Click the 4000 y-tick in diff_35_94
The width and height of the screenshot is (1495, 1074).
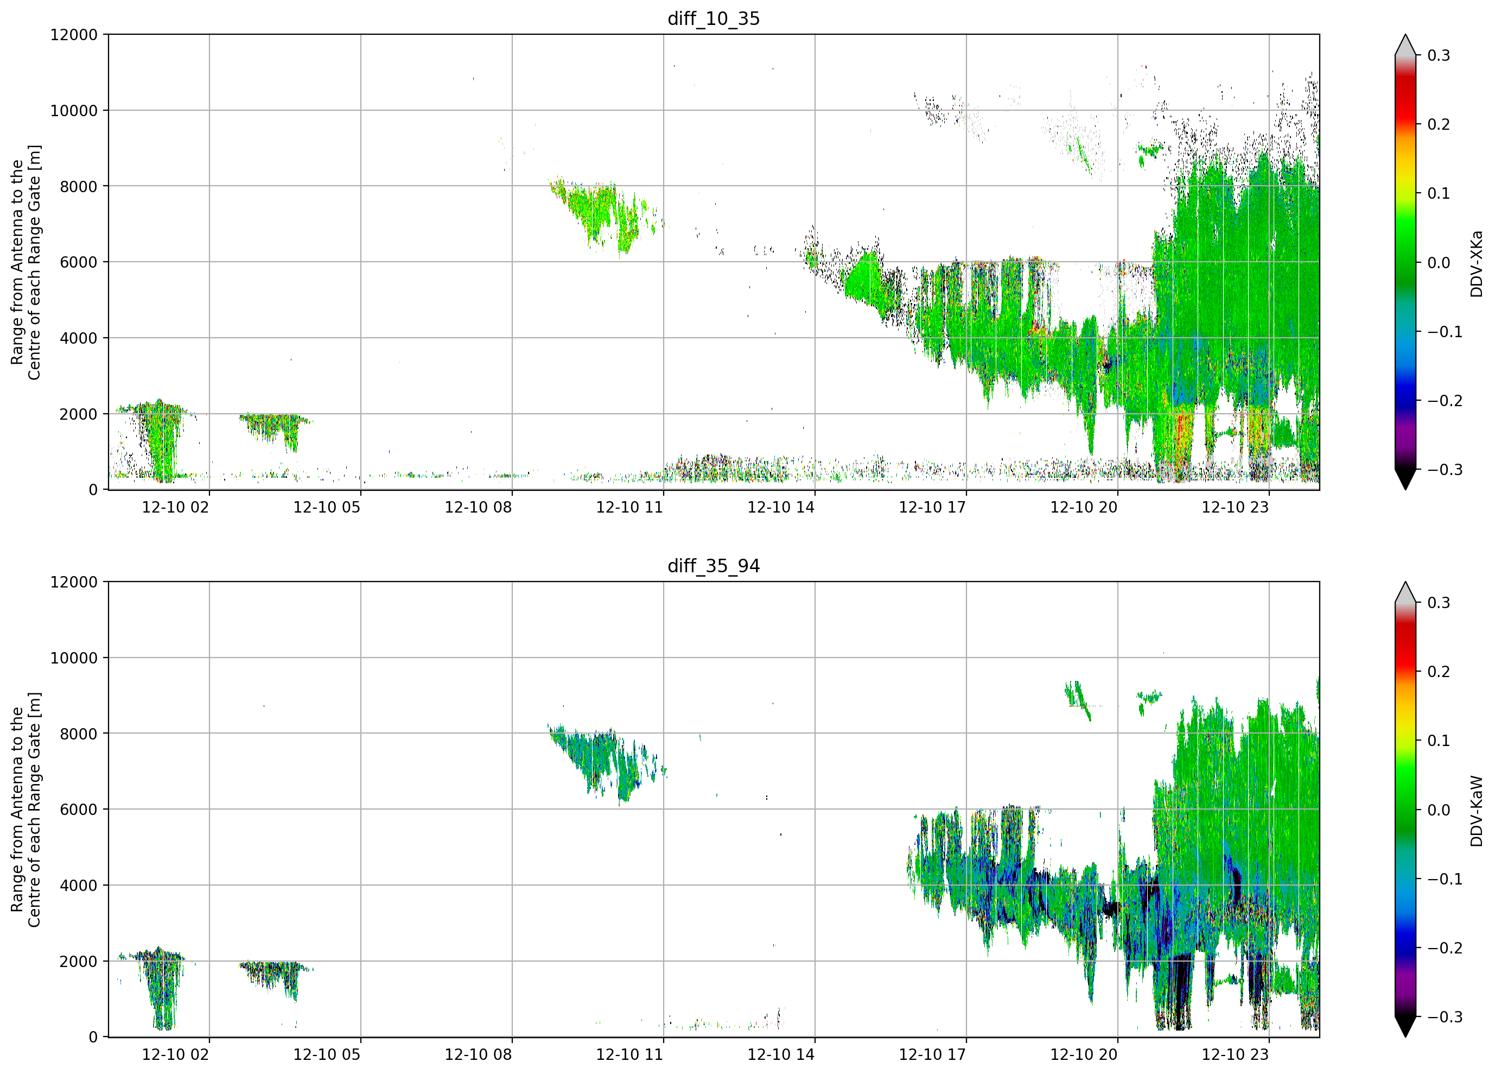[79, 886]
